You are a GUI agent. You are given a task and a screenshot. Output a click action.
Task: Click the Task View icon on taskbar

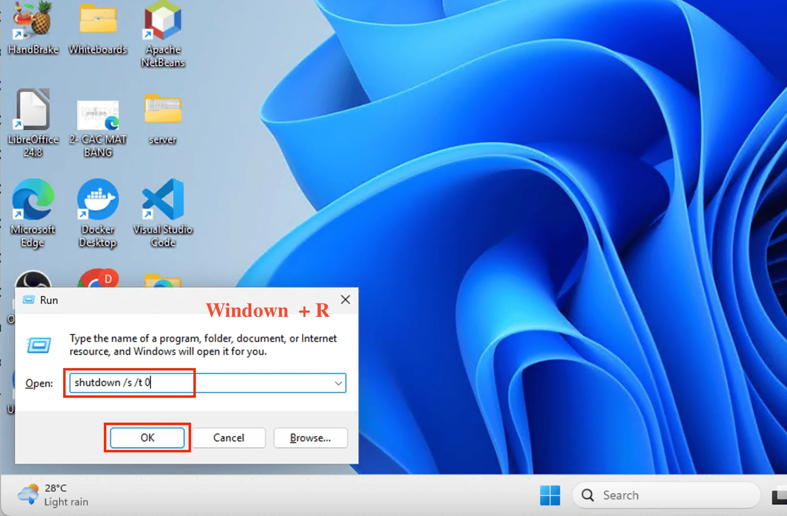(x=780, y=496)
